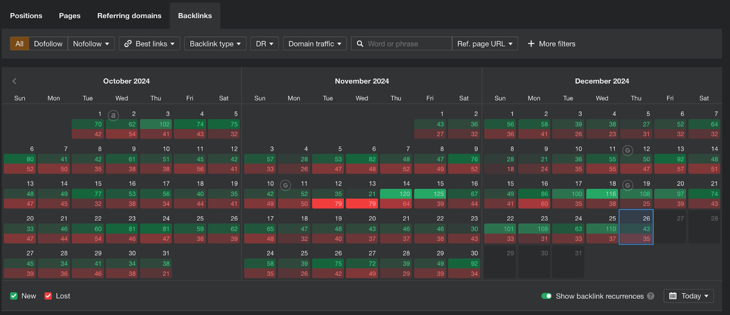This screenshot has width=730, height=315.
Task: Expand the DR filter dropdown
Action: point(265,44)
